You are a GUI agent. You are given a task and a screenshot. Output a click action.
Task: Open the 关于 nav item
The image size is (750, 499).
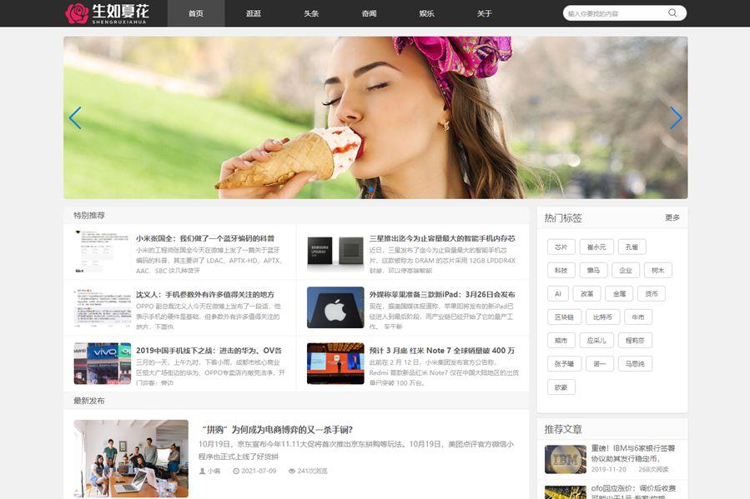[484, 13]
